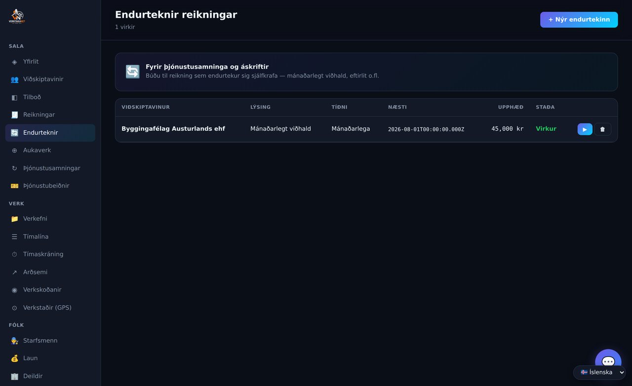Screen dimensions: 632x386
Task: Click the Reikningar receipt icon
Action: pos(14,115)
